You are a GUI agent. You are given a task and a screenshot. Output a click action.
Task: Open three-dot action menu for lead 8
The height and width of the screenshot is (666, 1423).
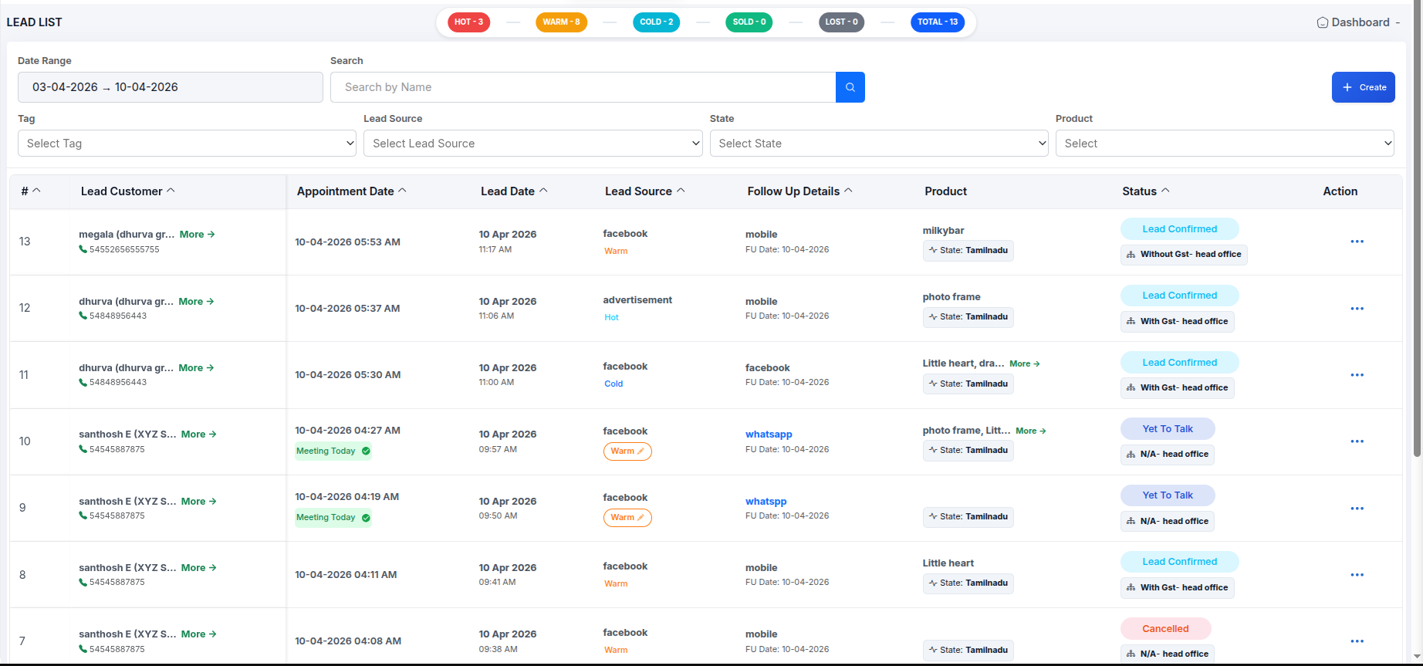pyautogui.click(x=1357, y=575)
